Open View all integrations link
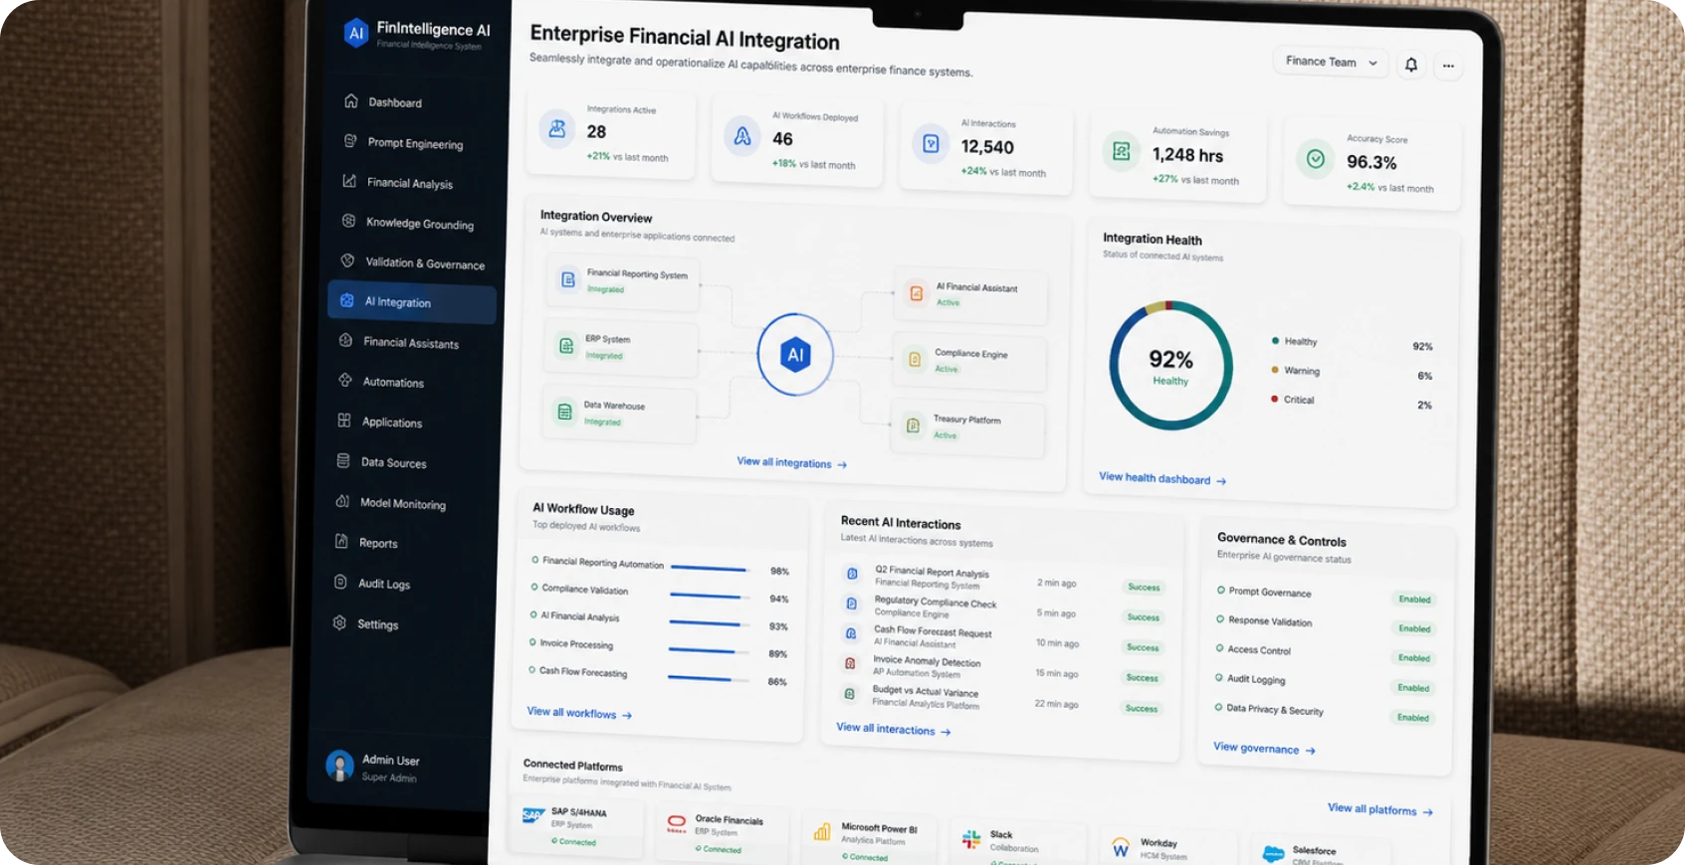Screen dimensions: 1685x865 click(x=792, y=462)
